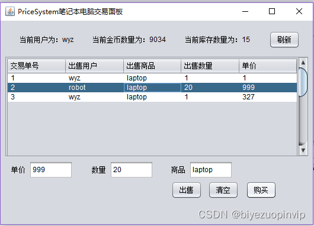Select order number 3 cell
The image size is (314, 226).
click(37, 97)
